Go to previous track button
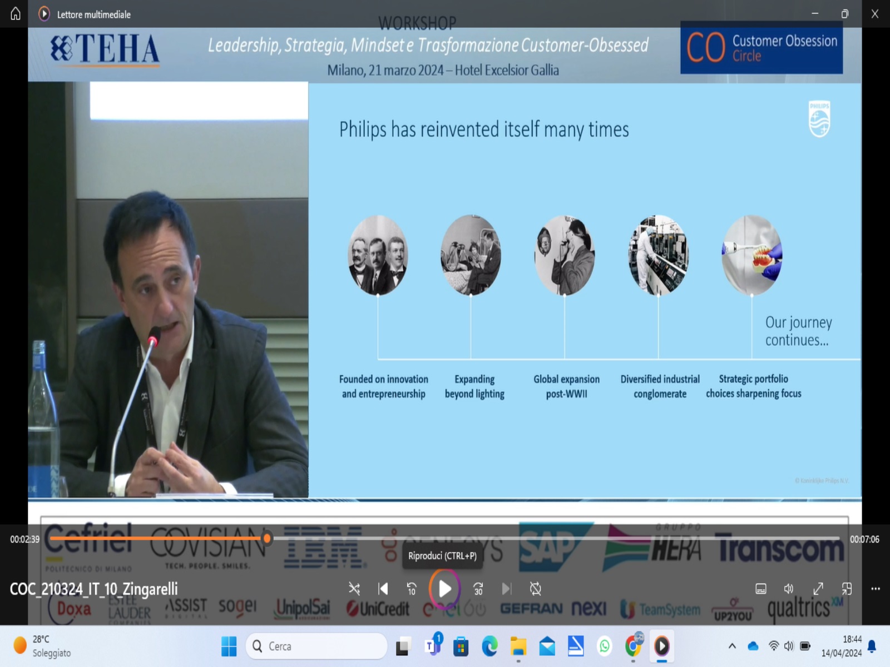890x667 pixels. coord(383,589)
